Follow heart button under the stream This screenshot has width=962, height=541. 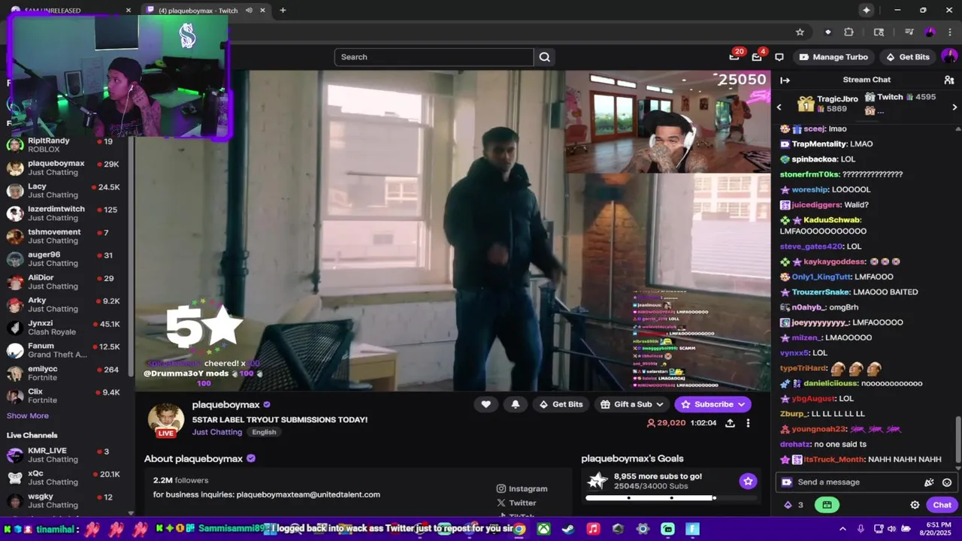click(486, 404)
